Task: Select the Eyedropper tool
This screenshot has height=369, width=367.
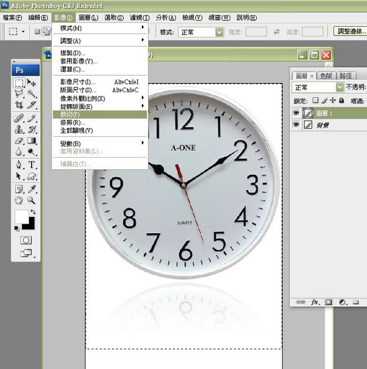Action: 31,189
